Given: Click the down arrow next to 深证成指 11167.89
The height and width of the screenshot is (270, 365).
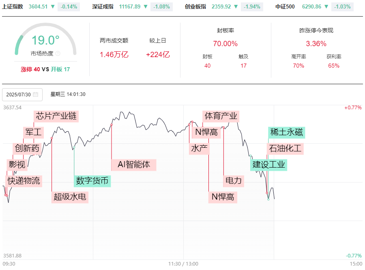Looking at the screenshot, I should 146,7.
